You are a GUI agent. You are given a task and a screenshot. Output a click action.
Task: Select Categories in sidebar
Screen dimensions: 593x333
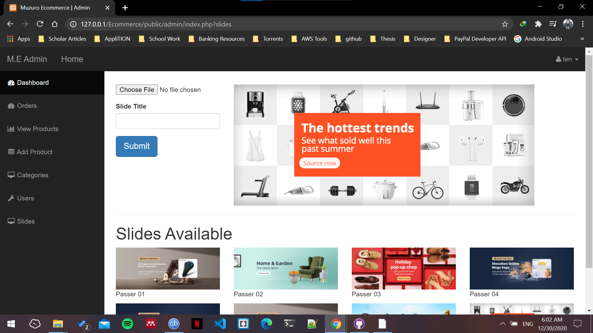[33, 175]
